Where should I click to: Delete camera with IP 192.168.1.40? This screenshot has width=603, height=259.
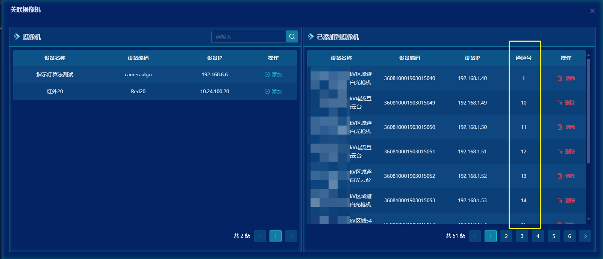pyautogui.click(x=566, y=78)
